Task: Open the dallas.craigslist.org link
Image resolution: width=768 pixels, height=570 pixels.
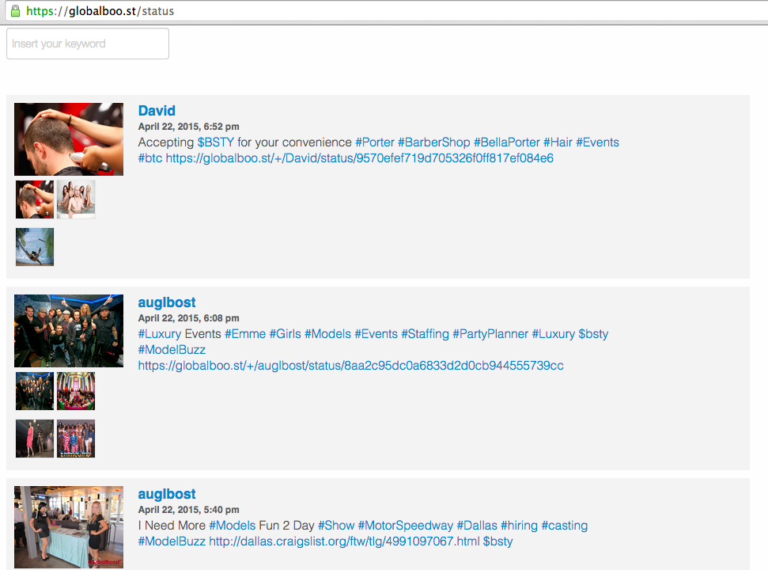Action: 344,541
